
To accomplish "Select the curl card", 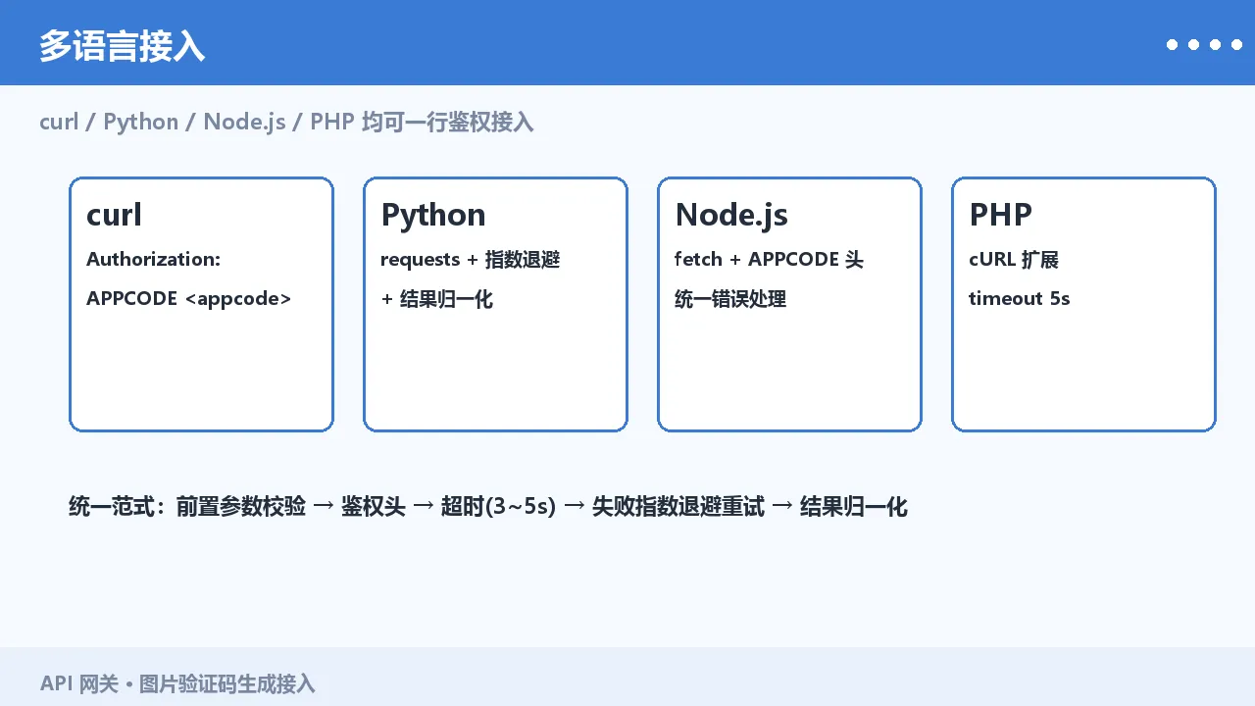I will pos(201,304).
